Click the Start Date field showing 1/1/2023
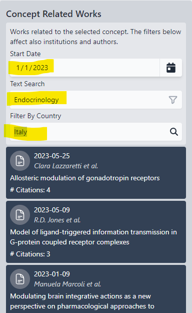 pyautogui.click(x=84, y=68)
